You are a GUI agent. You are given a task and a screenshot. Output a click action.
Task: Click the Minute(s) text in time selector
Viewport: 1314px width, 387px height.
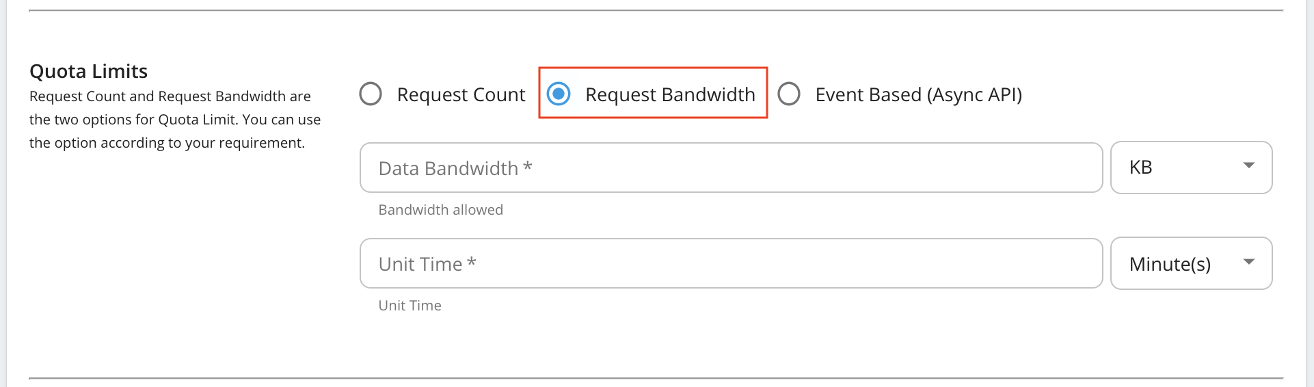click(x=1170, y=264)
